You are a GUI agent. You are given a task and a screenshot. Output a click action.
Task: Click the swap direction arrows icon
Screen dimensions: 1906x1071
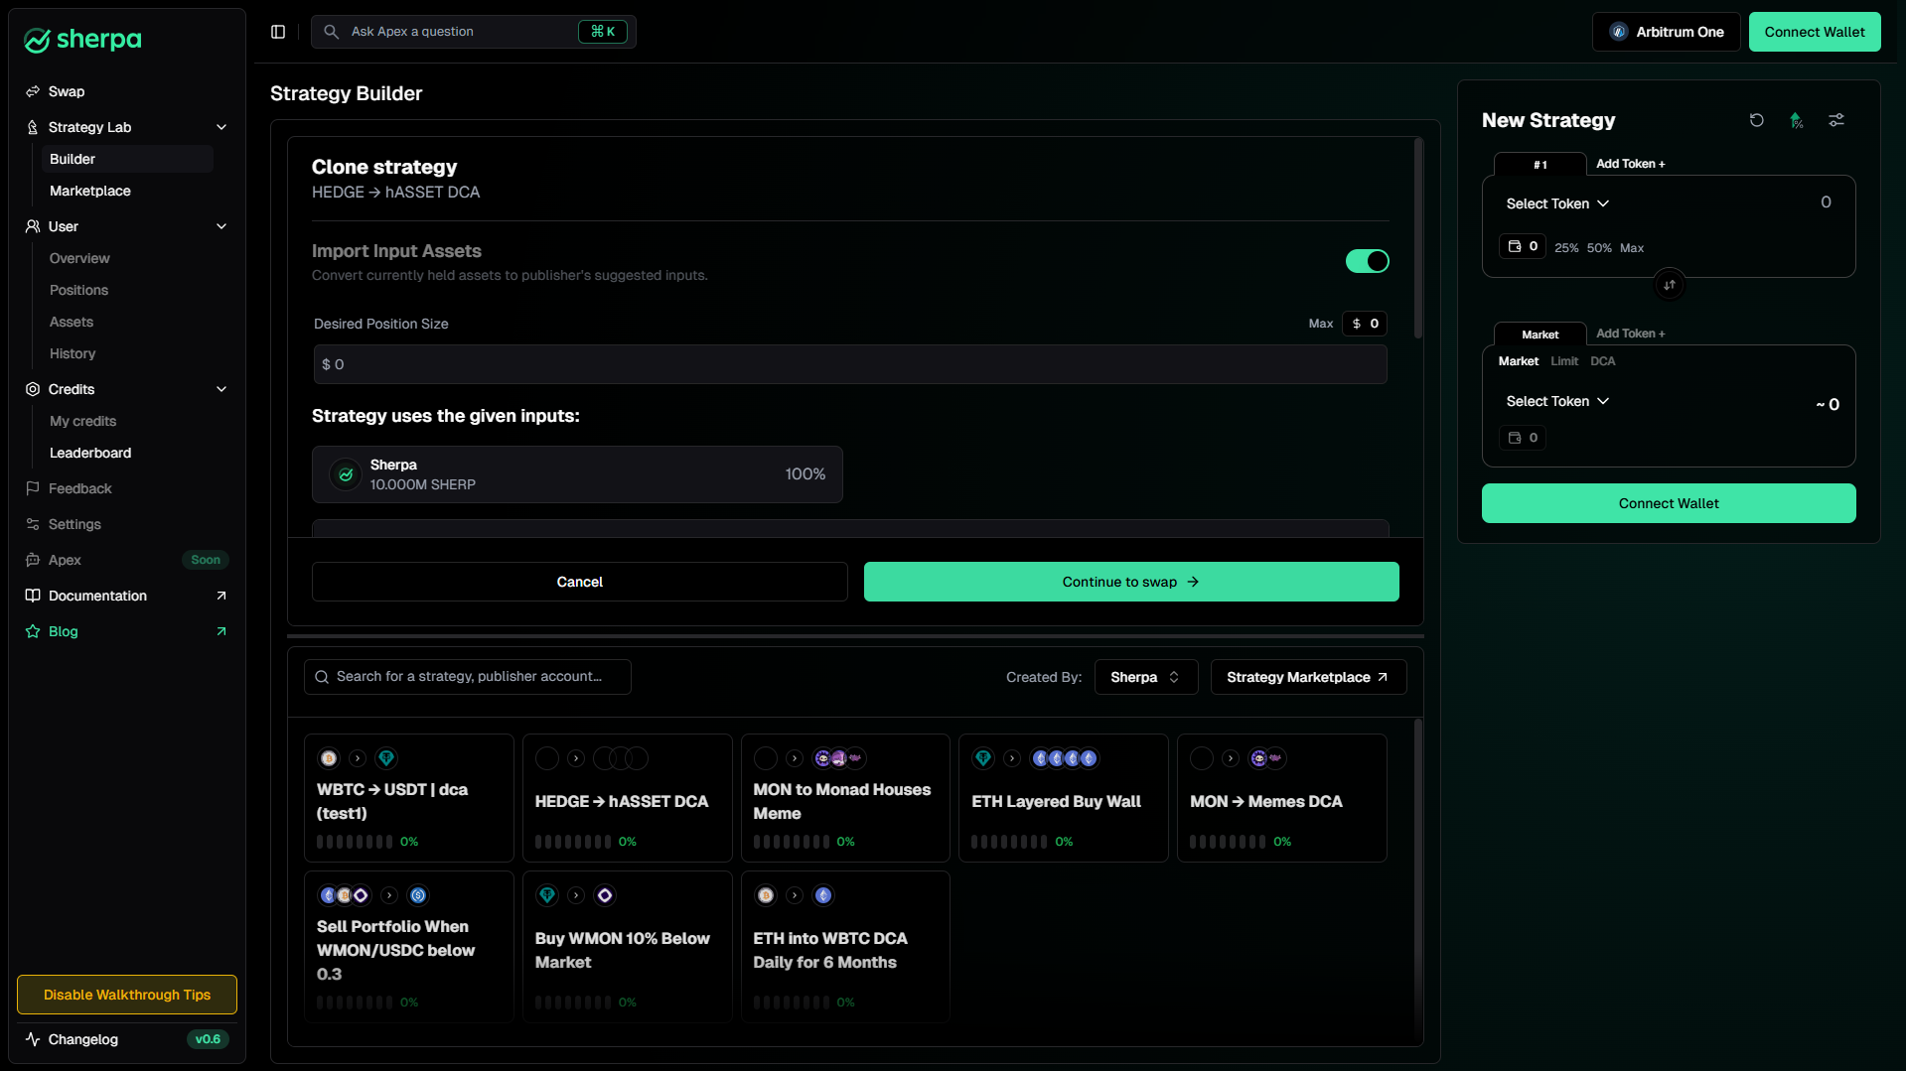point(1669,285)
